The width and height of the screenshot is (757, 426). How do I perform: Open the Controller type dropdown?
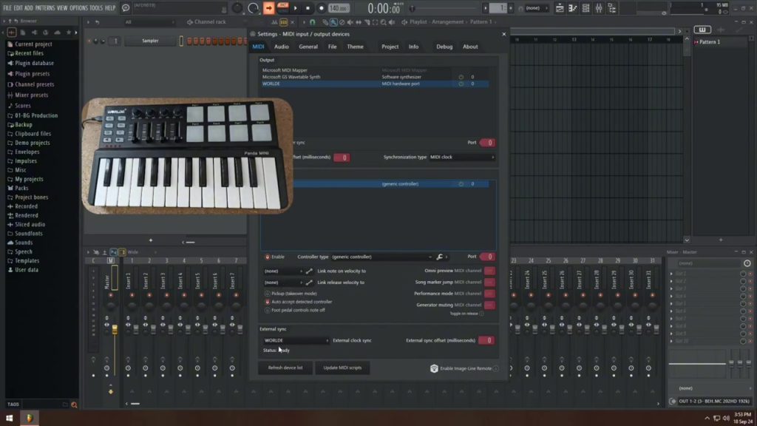(381, 257)
